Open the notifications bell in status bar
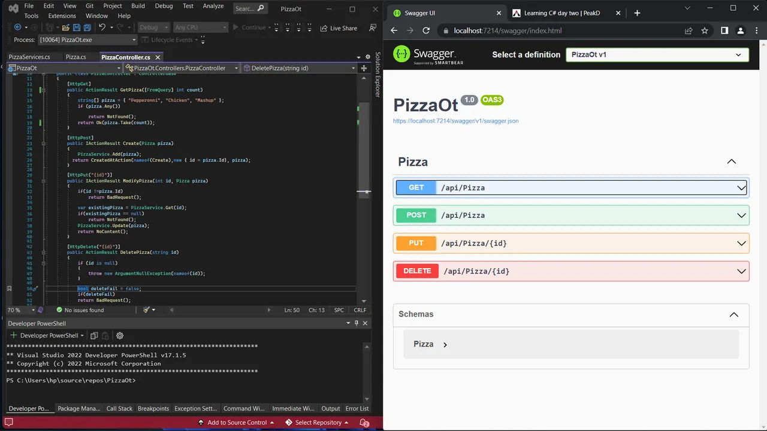The width and height of the screenshot is (767, 431). click(x=364, y=423)
